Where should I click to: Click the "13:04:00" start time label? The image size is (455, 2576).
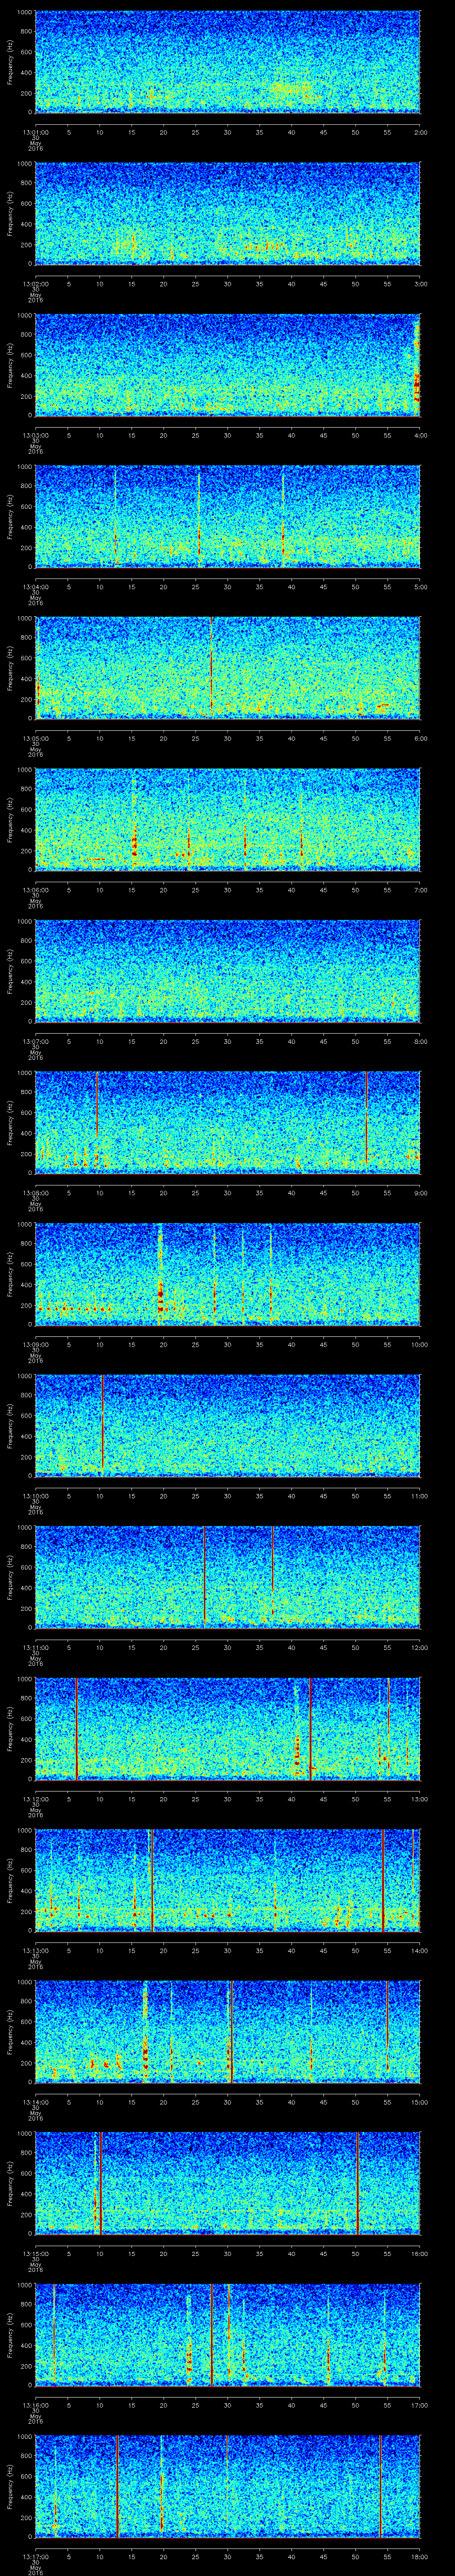36,586
